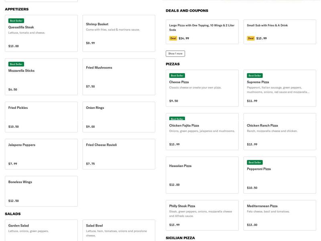Select the Boneless Wings card

(41, 191)
